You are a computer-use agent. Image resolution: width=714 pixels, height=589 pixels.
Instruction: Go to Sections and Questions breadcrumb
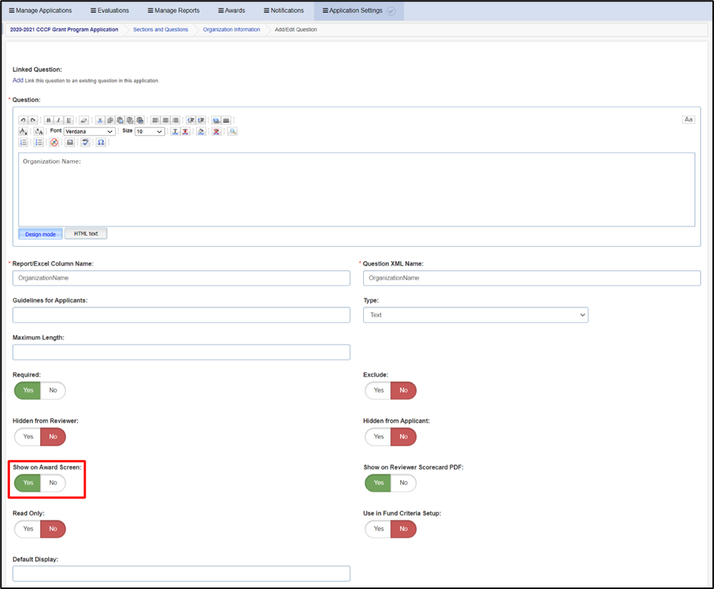tap(160, 29)
